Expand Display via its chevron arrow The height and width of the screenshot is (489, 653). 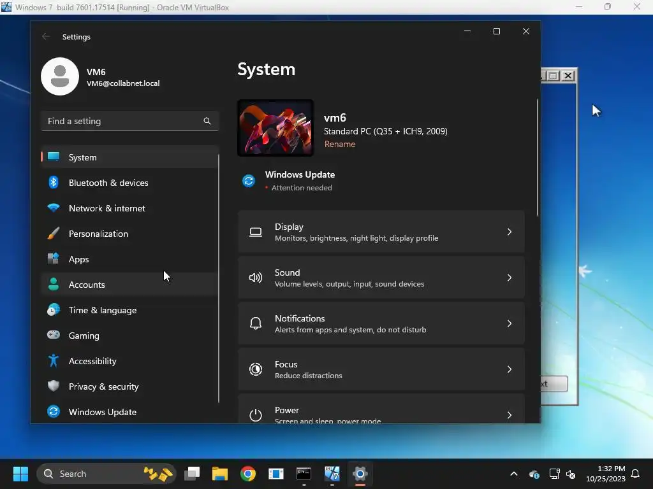[510, 232]
